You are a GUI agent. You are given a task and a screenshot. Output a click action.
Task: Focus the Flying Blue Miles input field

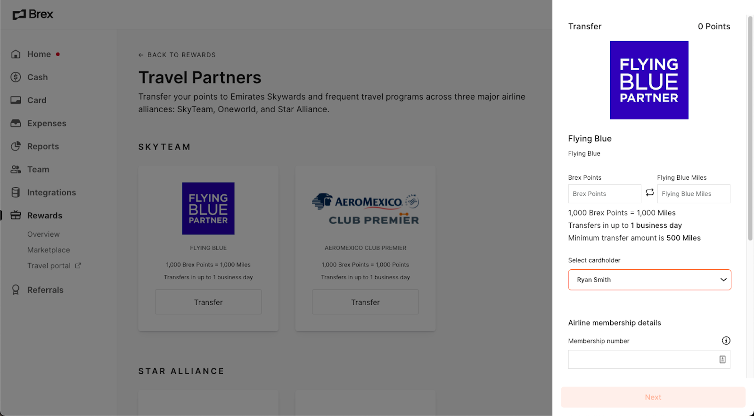pyautogui.click(x=694, y=194)
